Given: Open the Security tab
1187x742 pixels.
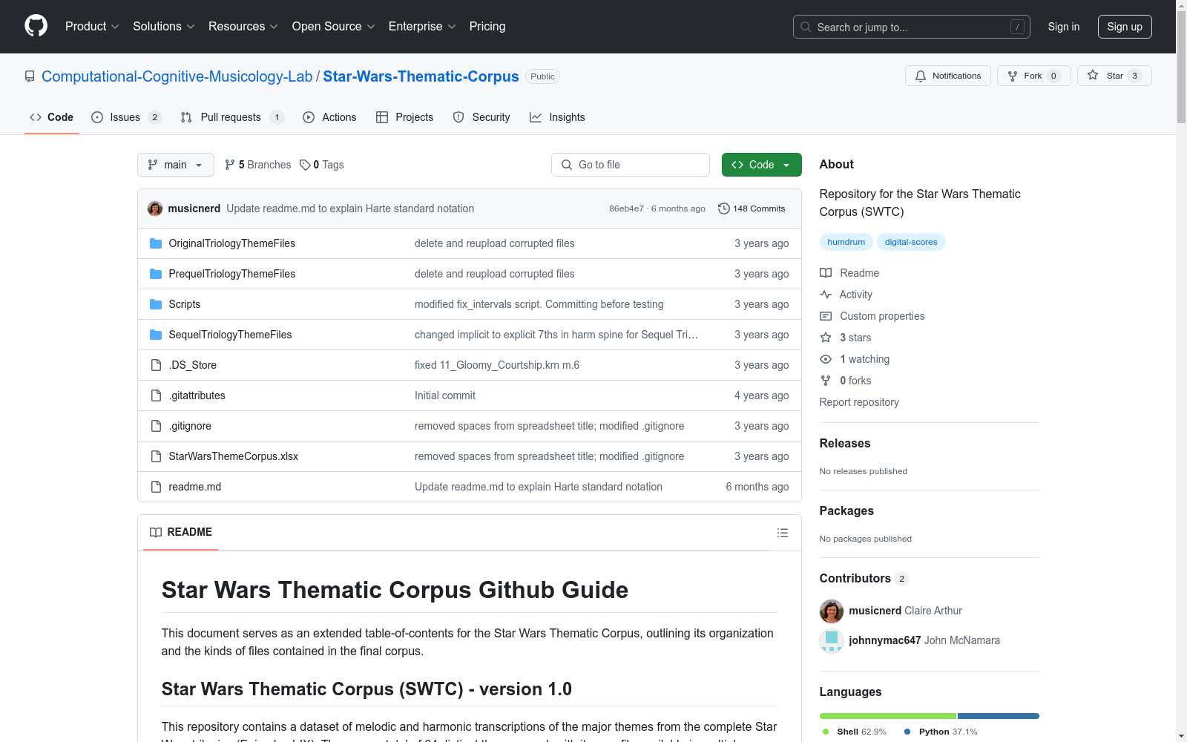Looking at the screenshot, I should [x=481, y=117].
